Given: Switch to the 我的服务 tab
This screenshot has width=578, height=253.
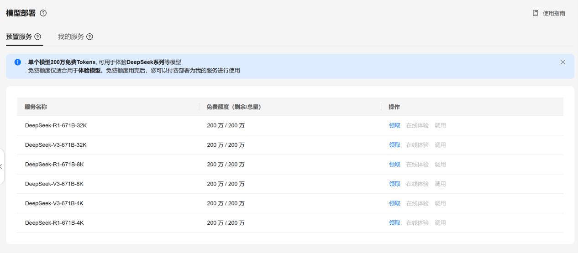Looking at the screenshot, I should pos(71,36).
